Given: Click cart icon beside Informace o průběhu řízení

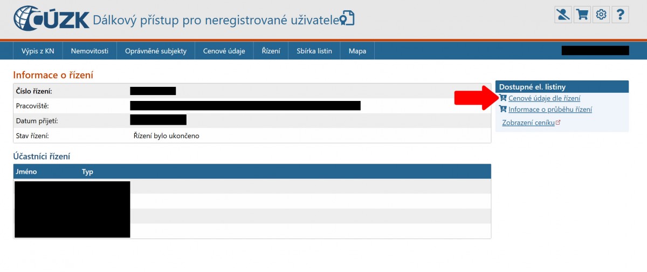Looking at the screenshot, I should coord(503,110).
